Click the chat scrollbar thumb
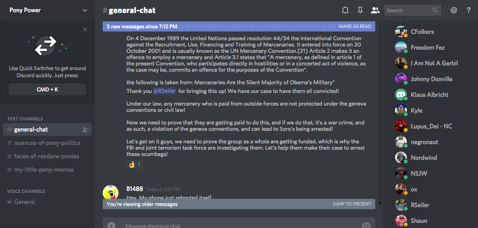 (380, 203)
